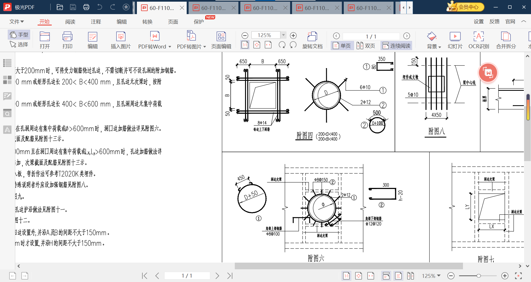Undo the last action with the undo arrow
Screen dimensions: 531x282
coord(100,7)
